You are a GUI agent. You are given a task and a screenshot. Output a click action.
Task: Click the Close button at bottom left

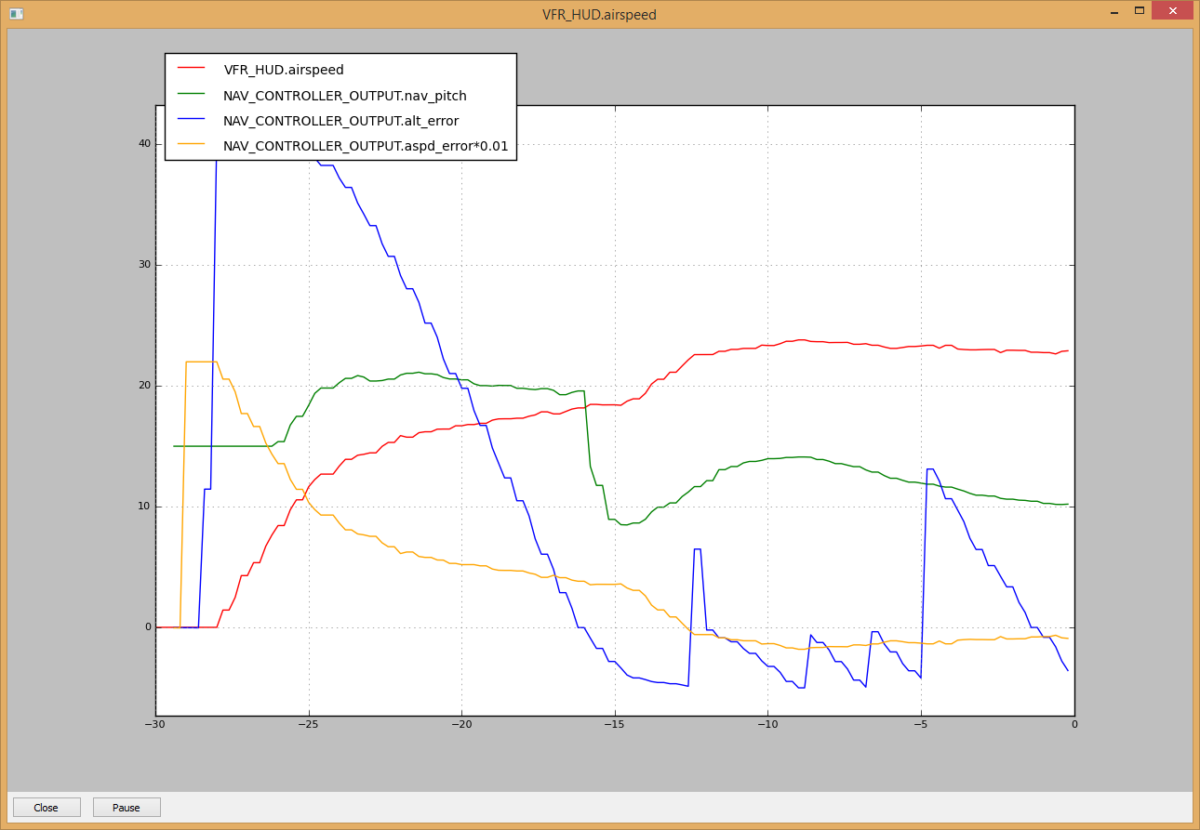[x=47, y=807]
